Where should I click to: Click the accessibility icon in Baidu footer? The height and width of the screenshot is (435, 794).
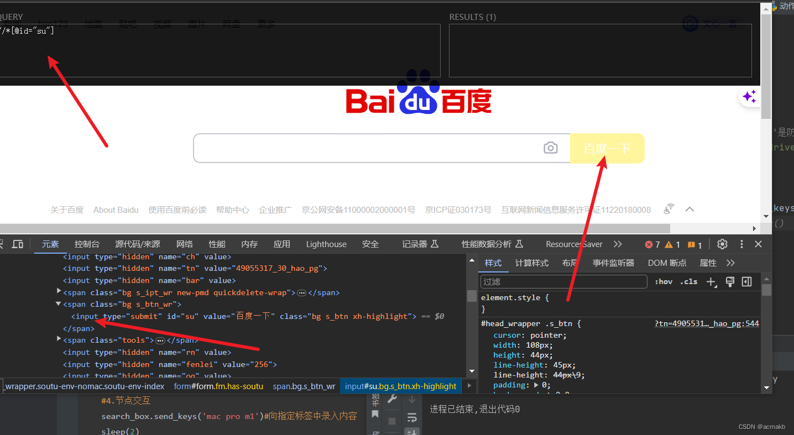670,209
